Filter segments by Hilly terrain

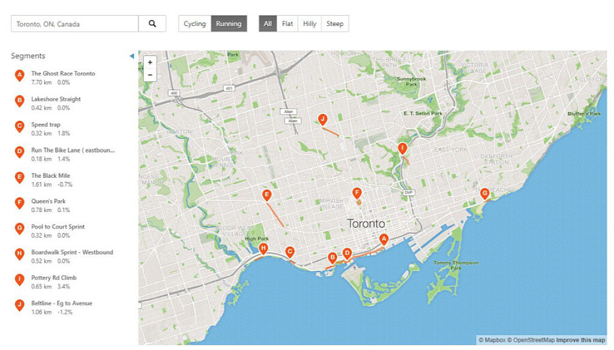tap(309, 24)
